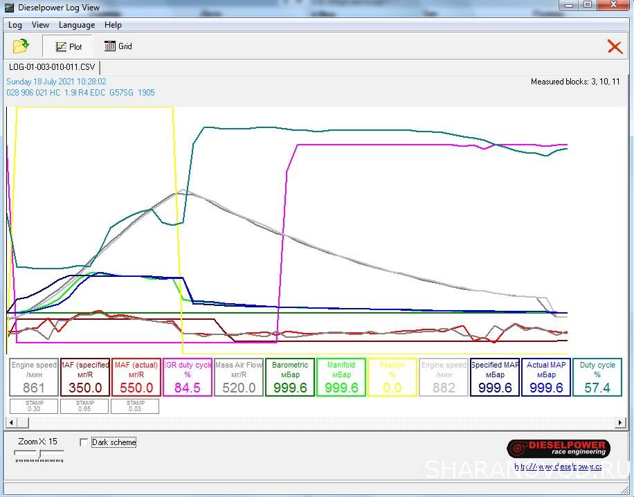The width and height of the screenshot is (634, 497).
Task: Open the Help menu
Action: pyautogui.click(x=113, y=25)
